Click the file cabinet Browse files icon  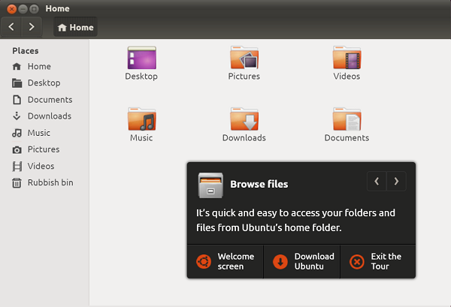click(x=210, y=185)
